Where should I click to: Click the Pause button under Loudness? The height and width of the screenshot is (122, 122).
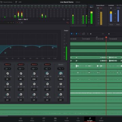click(x=111, y=24)
